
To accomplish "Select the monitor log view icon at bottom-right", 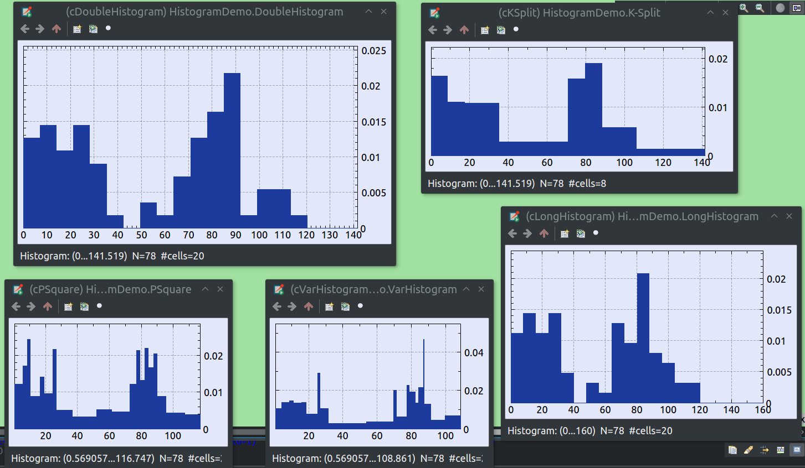I will (x=797, y=450).
